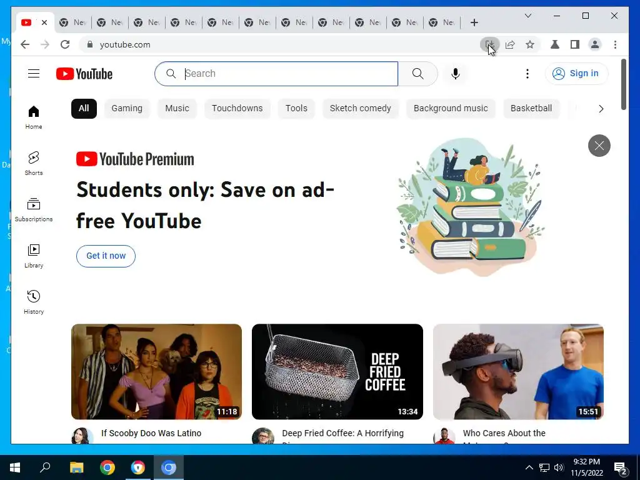The height and width of the screenshot is (480, 640).
Task: Open Deep Fried Coffee video thumbnail
Action: click(x=337, y=372)
